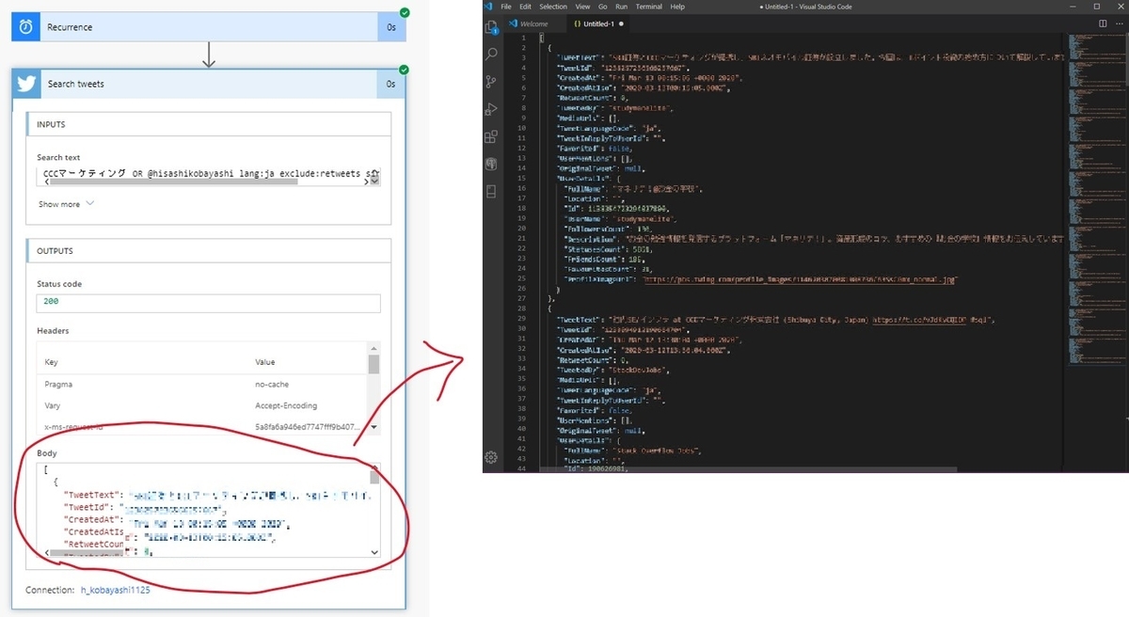Open the Search view in VS Code activity bar
The height and width of the screenshot is (617, 1129).
coord(490,55)
